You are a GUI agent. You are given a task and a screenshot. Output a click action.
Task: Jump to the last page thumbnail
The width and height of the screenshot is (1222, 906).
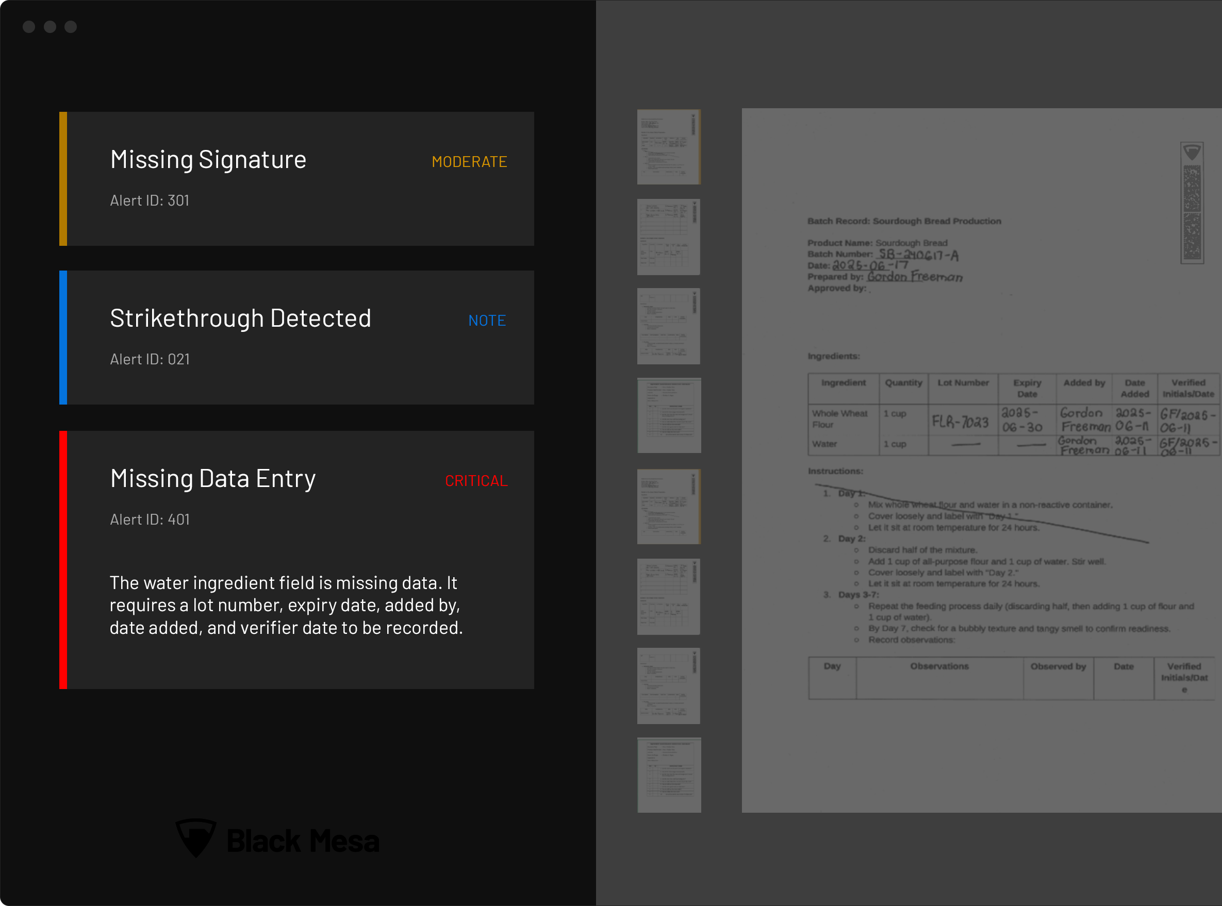[x=668, y=775]
